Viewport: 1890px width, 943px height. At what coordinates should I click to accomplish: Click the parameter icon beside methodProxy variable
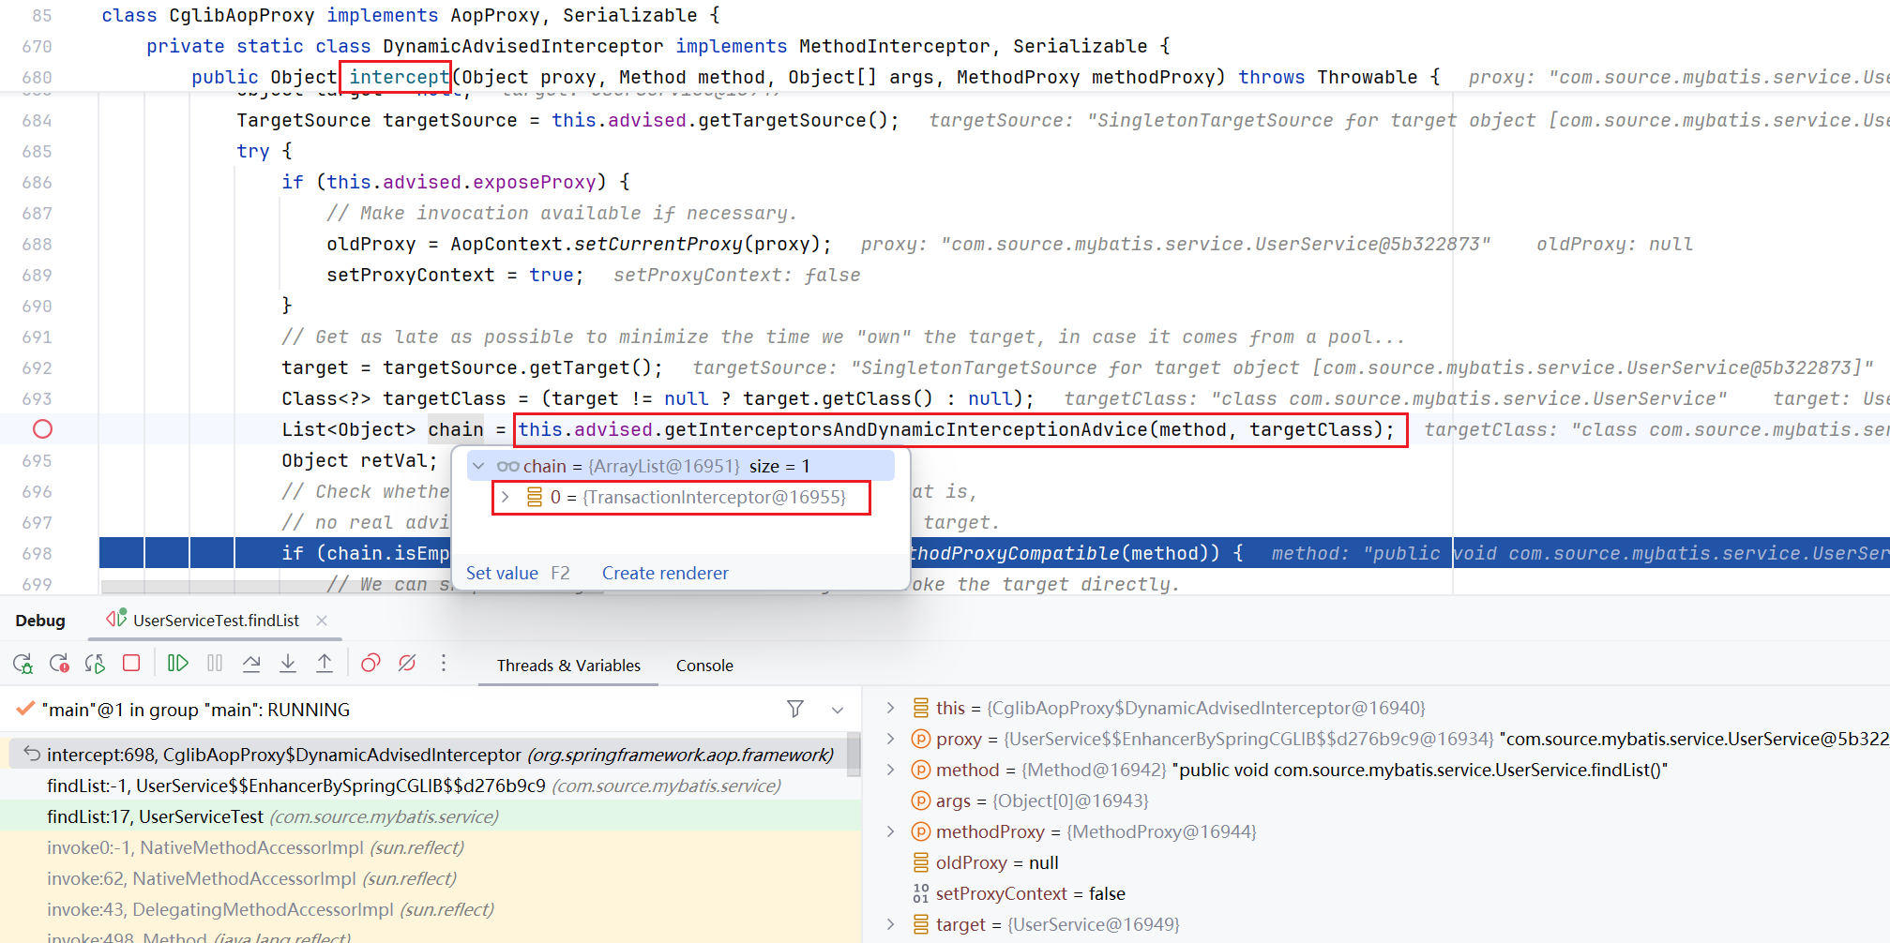921,831
